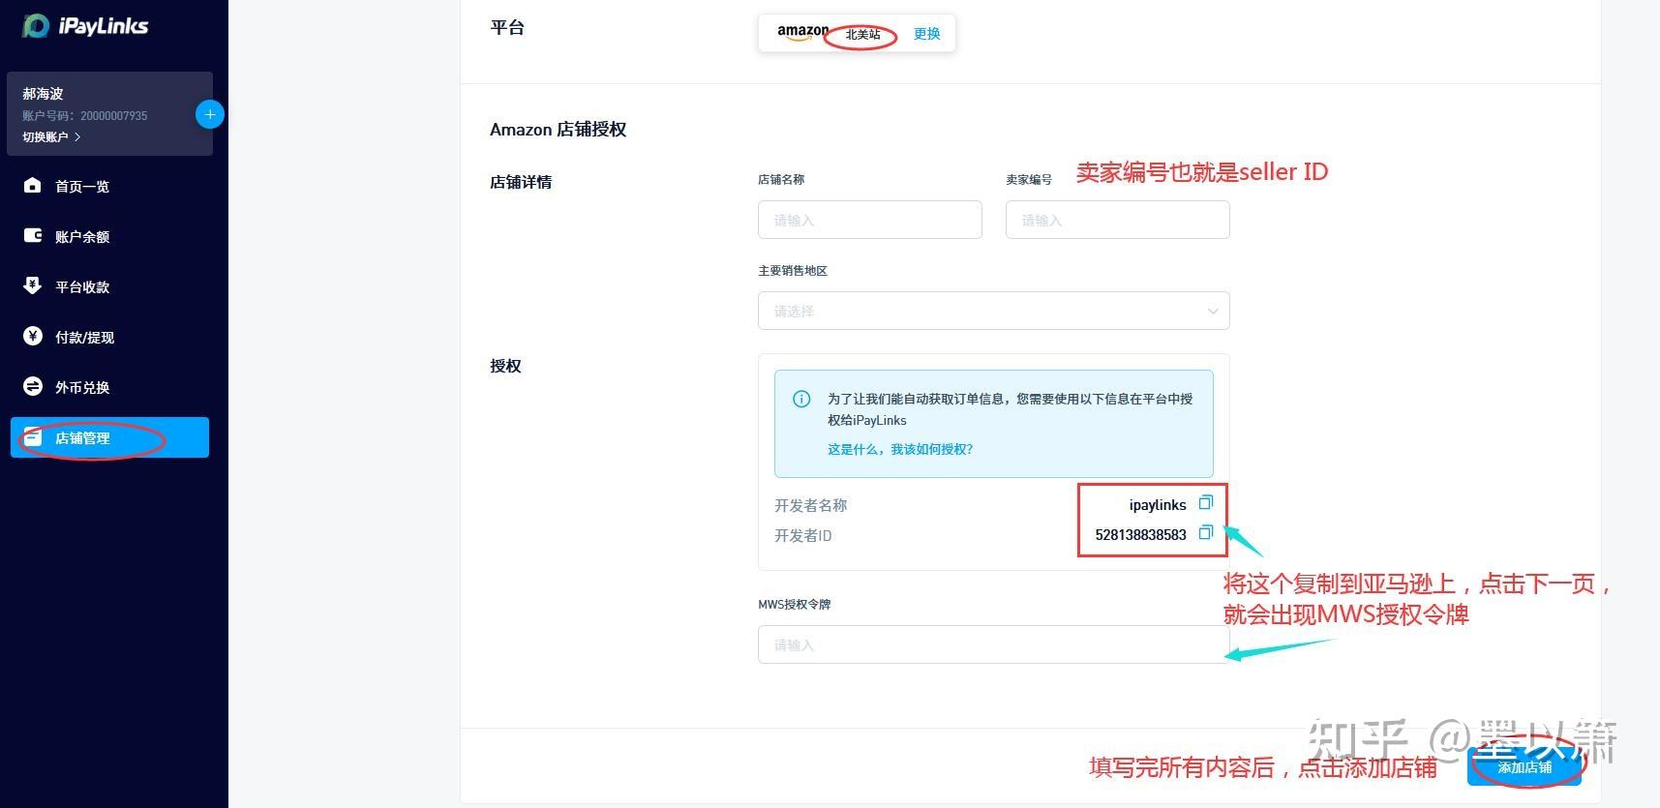Click the 北美站 site label
Image resolution: width=1660 pixels, height=808 pixels.
click(862, 35)
